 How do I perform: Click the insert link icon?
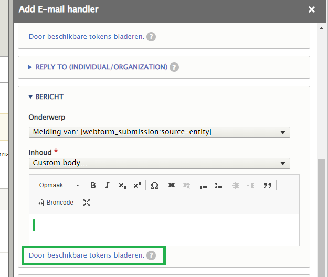172,185
